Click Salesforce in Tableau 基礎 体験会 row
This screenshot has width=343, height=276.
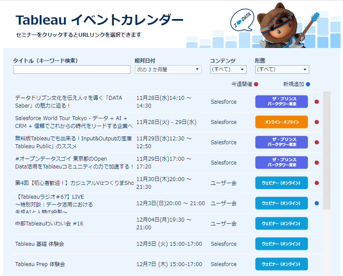click(x=224, y=244)
